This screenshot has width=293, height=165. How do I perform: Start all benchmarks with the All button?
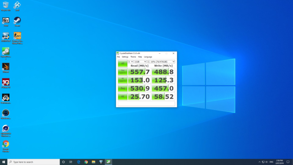tap(123, 63)
